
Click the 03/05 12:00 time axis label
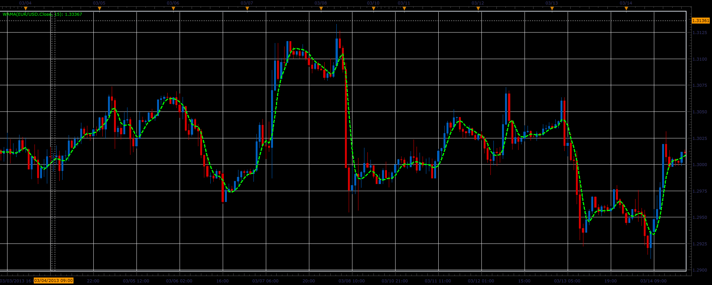(x=136, y=281)
